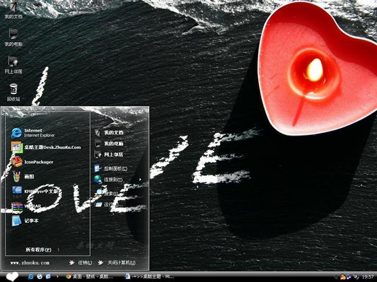
Task: Open 回收站 recycle bin on desktop
Action: (13, 92)
